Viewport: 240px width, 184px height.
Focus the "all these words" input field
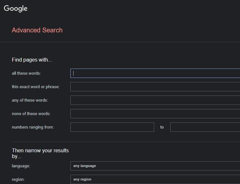[x=155, y=73]
